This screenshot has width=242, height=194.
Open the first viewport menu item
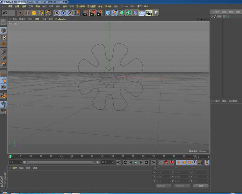(x=15, y=19)
